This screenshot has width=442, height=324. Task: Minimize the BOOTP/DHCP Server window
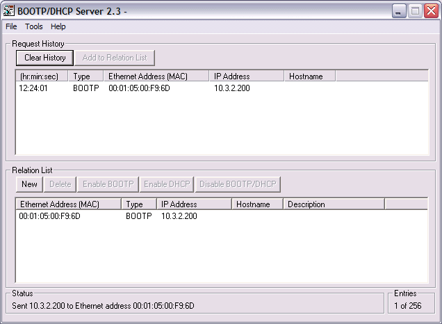point(399,11)
